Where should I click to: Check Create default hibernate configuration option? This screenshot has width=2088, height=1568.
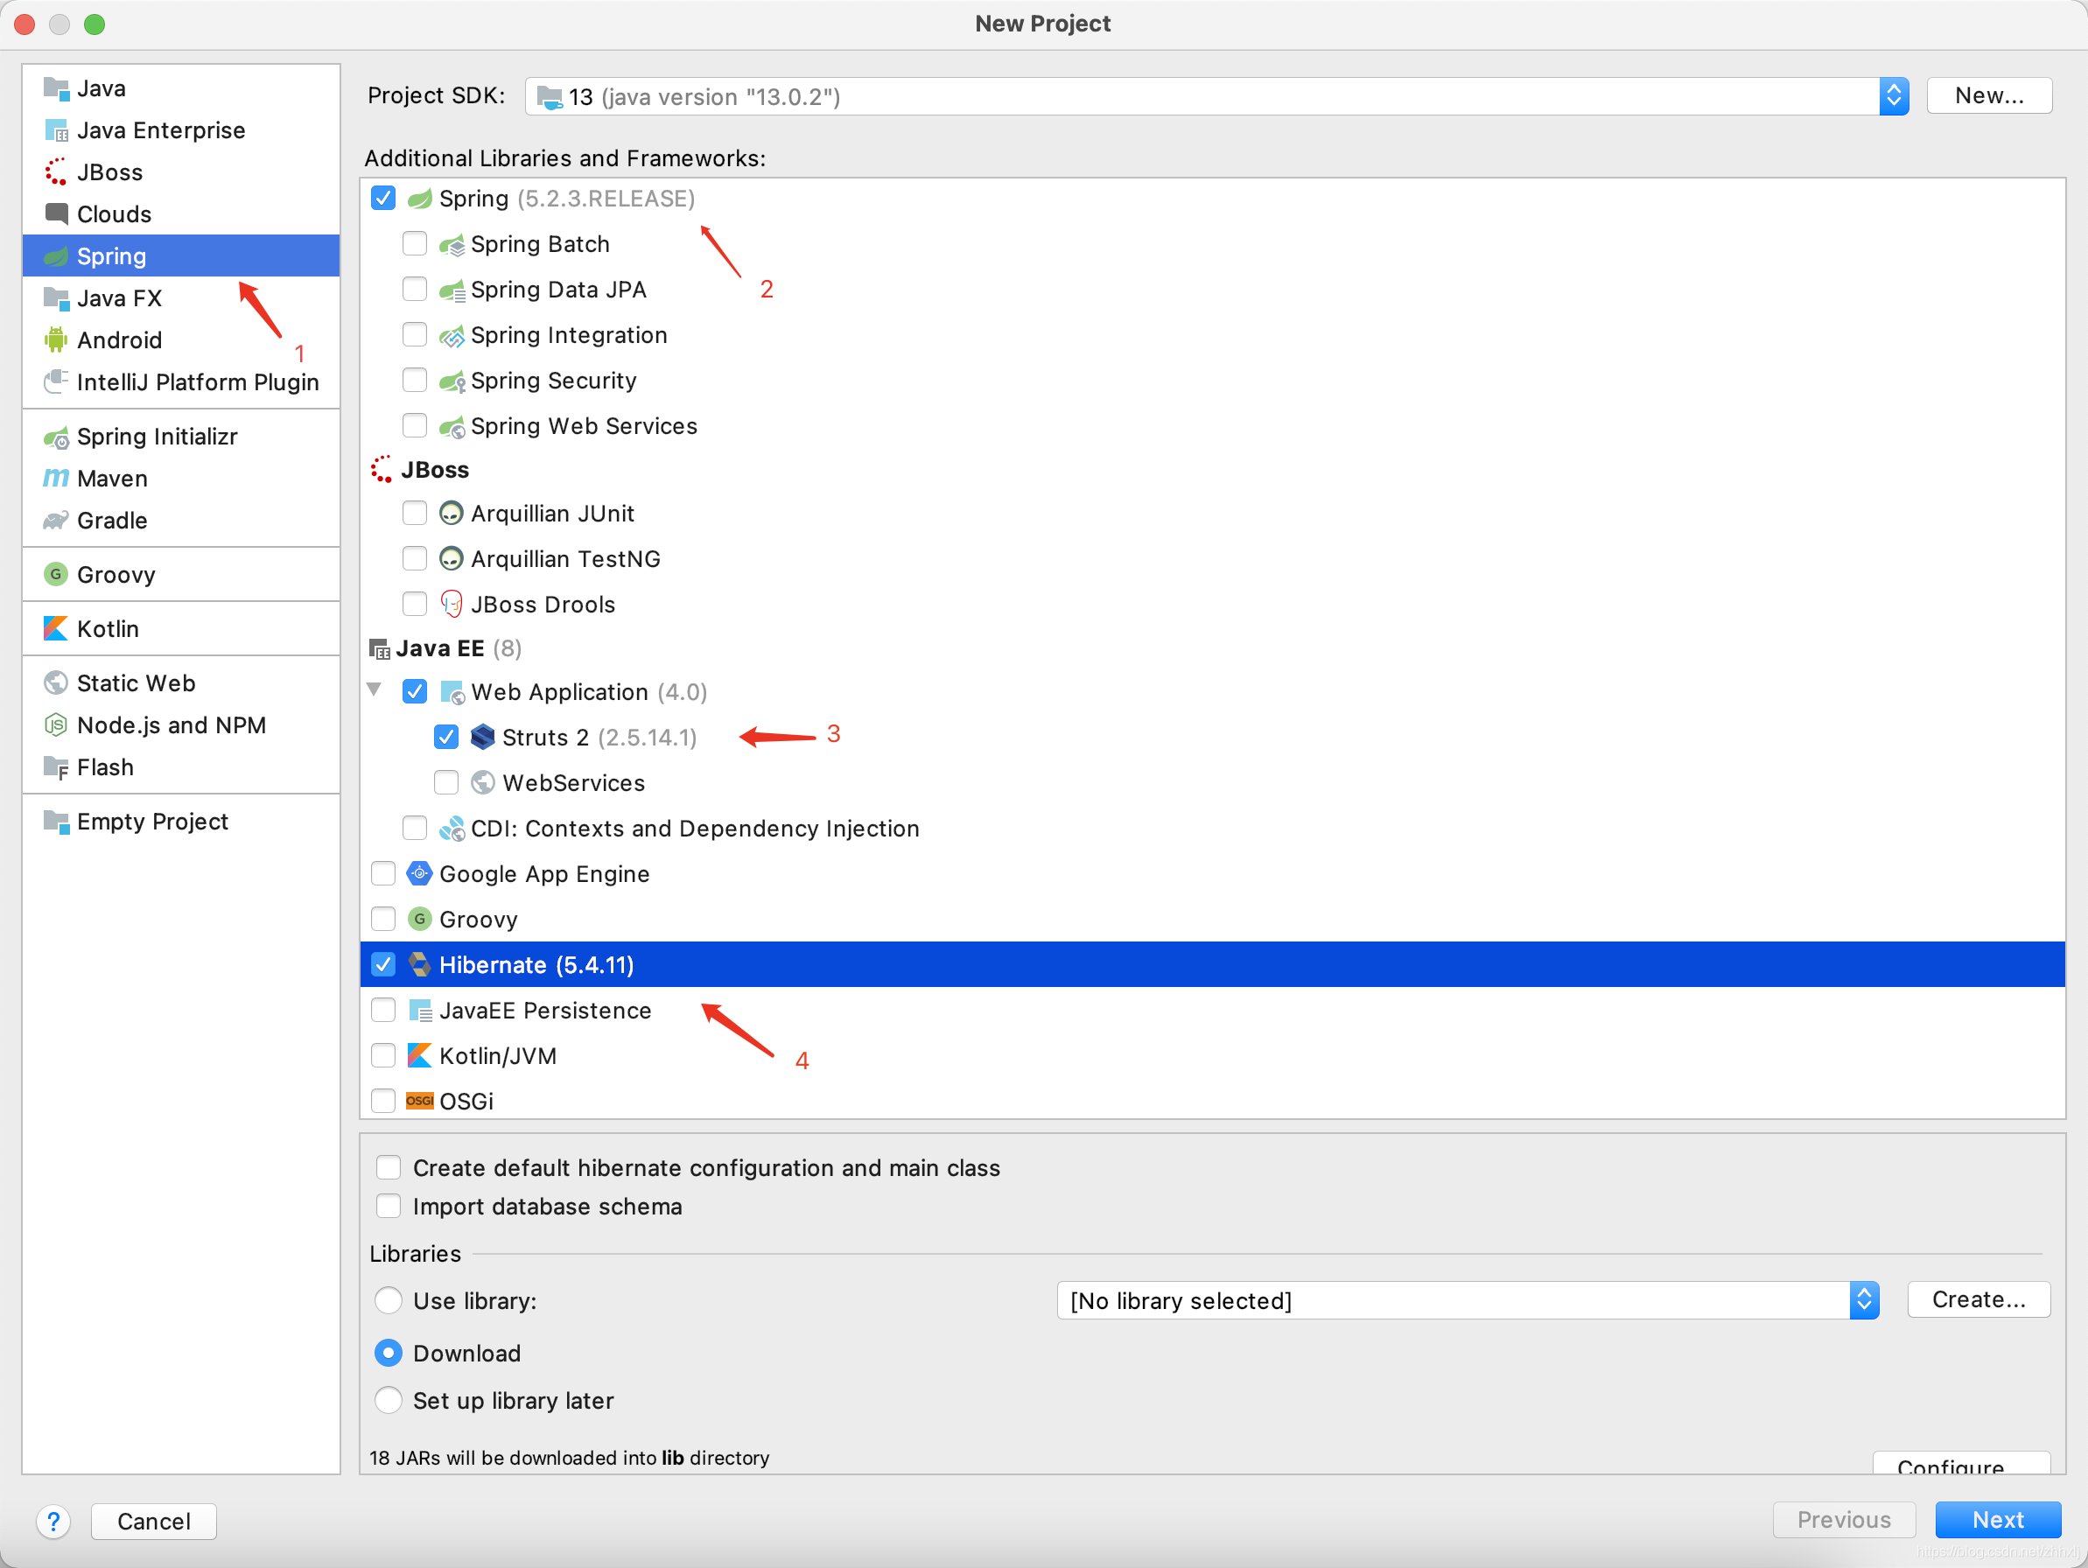click(x=389, y=1168)
